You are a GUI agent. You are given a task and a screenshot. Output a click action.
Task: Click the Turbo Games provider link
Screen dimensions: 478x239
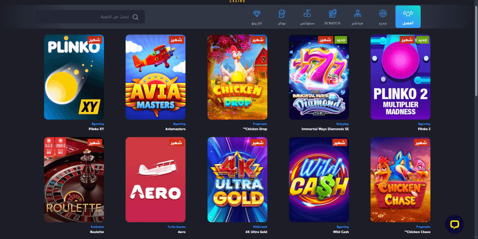[176, 227]
